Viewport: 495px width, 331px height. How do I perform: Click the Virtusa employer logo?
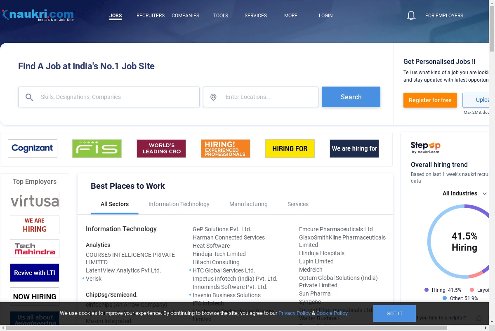[x=35, y=201]
